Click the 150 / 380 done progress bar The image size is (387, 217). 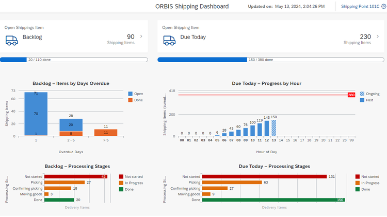click(x=271, y=60)
